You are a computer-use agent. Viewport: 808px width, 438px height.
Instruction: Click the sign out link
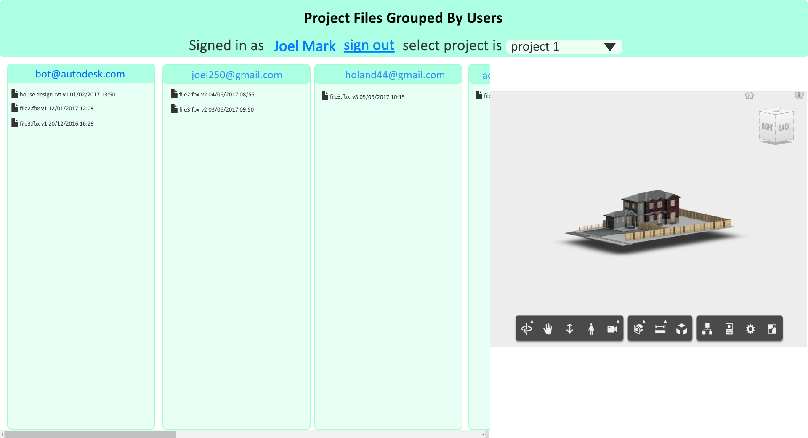click(x=369, y=45)
